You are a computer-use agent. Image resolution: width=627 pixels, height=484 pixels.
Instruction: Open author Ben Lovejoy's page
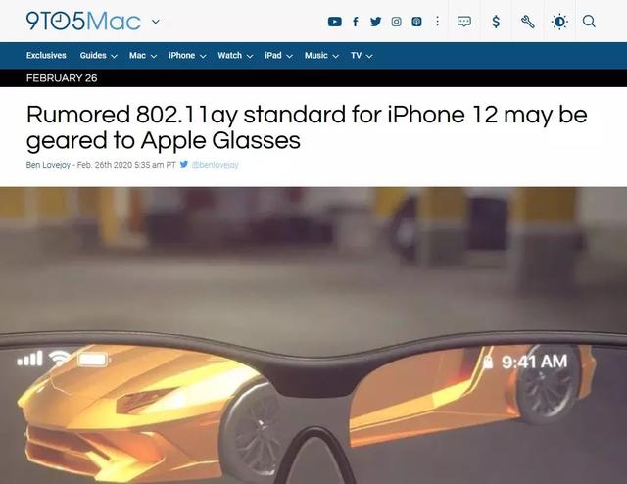(48, 165)
